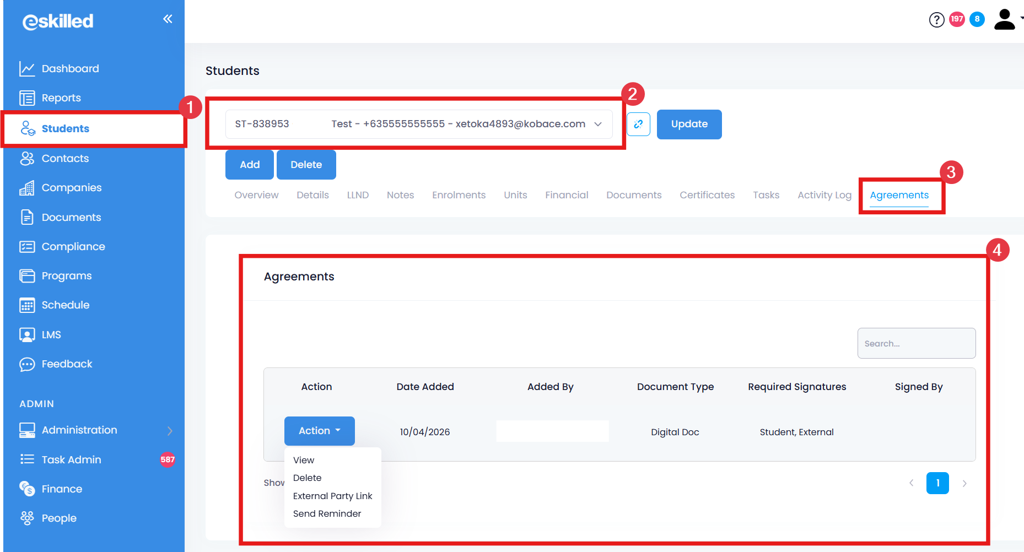Click the red 197 notifications badge
The height and width of the screenshot is (552, 1024).
click(x=957, y=19)
